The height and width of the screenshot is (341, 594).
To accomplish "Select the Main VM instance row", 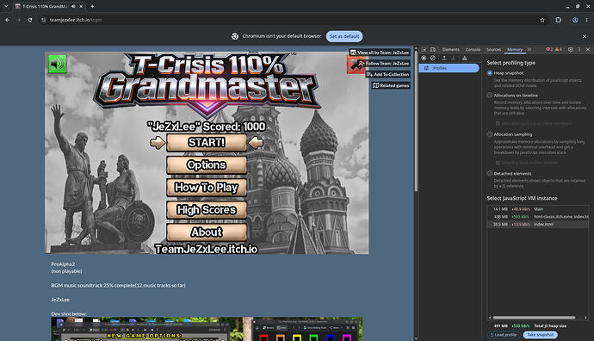I will 538,209.
